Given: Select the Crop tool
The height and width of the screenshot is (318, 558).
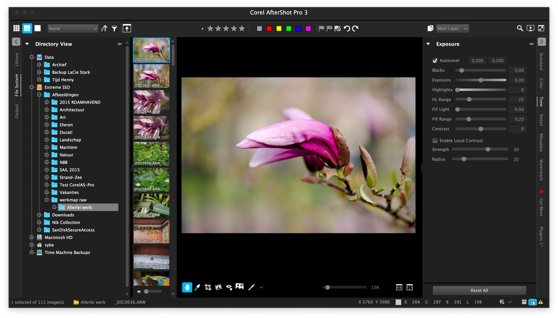Looking at the screenshot, I should coord(208,287).
